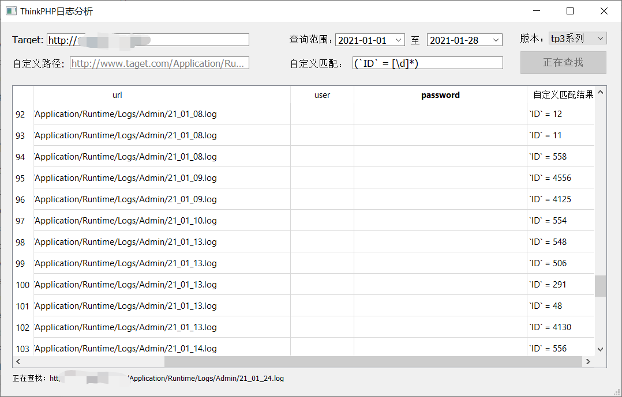
Task: Click the empty password cell in row 98
Action: 440,242
